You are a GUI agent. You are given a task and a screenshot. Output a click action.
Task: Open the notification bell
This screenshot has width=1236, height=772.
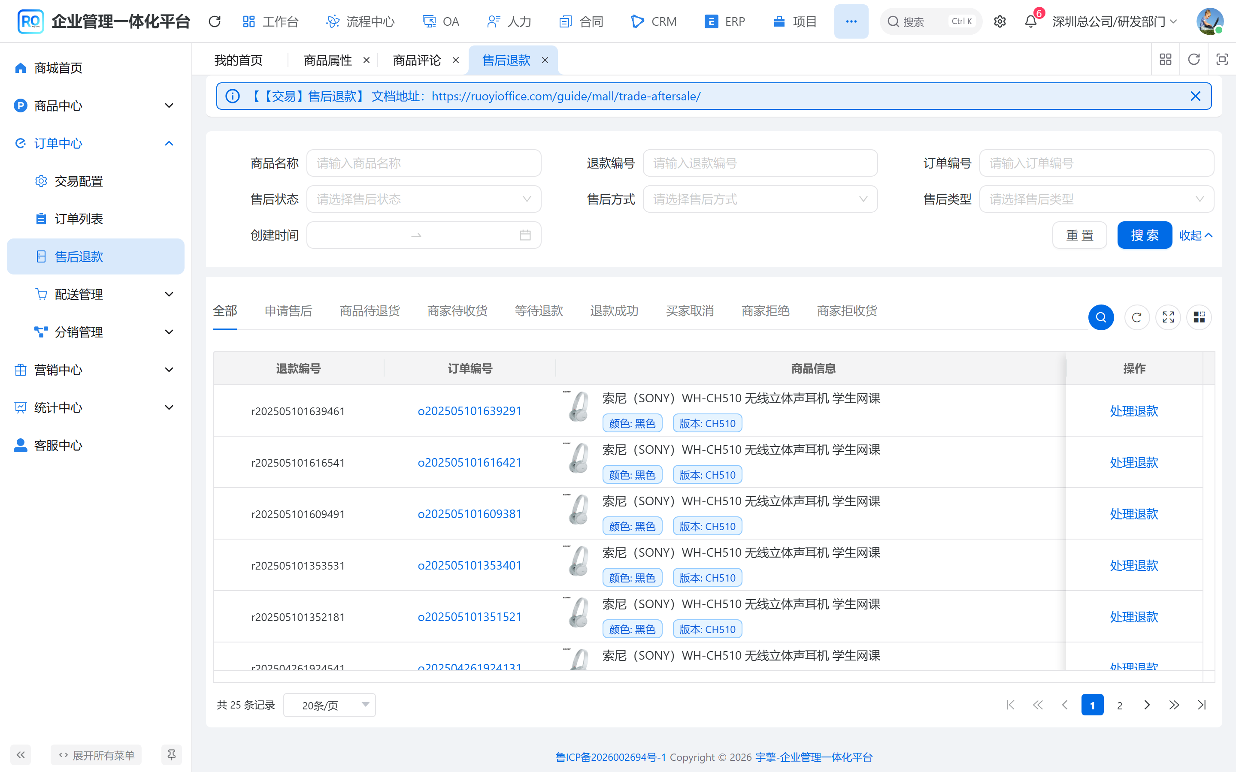[1031, 21]
